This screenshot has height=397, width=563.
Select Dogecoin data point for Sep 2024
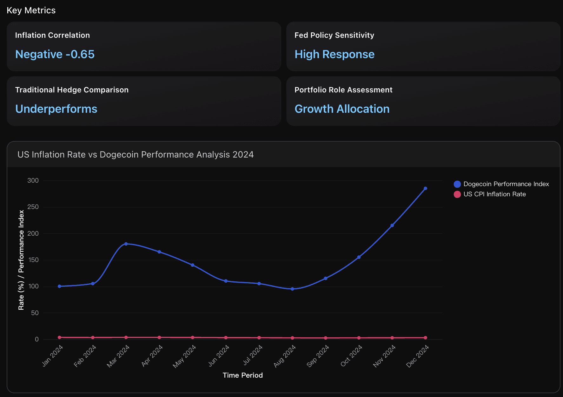326,278
